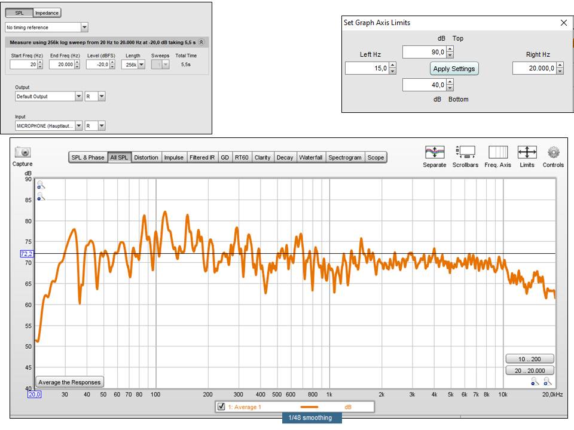
Task: Toggle the Scrollbars icon
Action: click(x=465, y=152)
